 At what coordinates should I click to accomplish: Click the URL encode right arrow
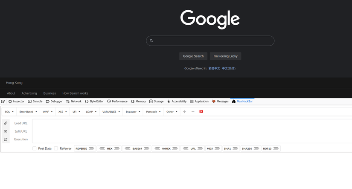(200, 148)
